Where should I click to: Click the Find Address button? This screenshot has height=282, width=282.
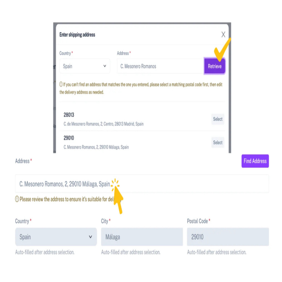(255, 161)
